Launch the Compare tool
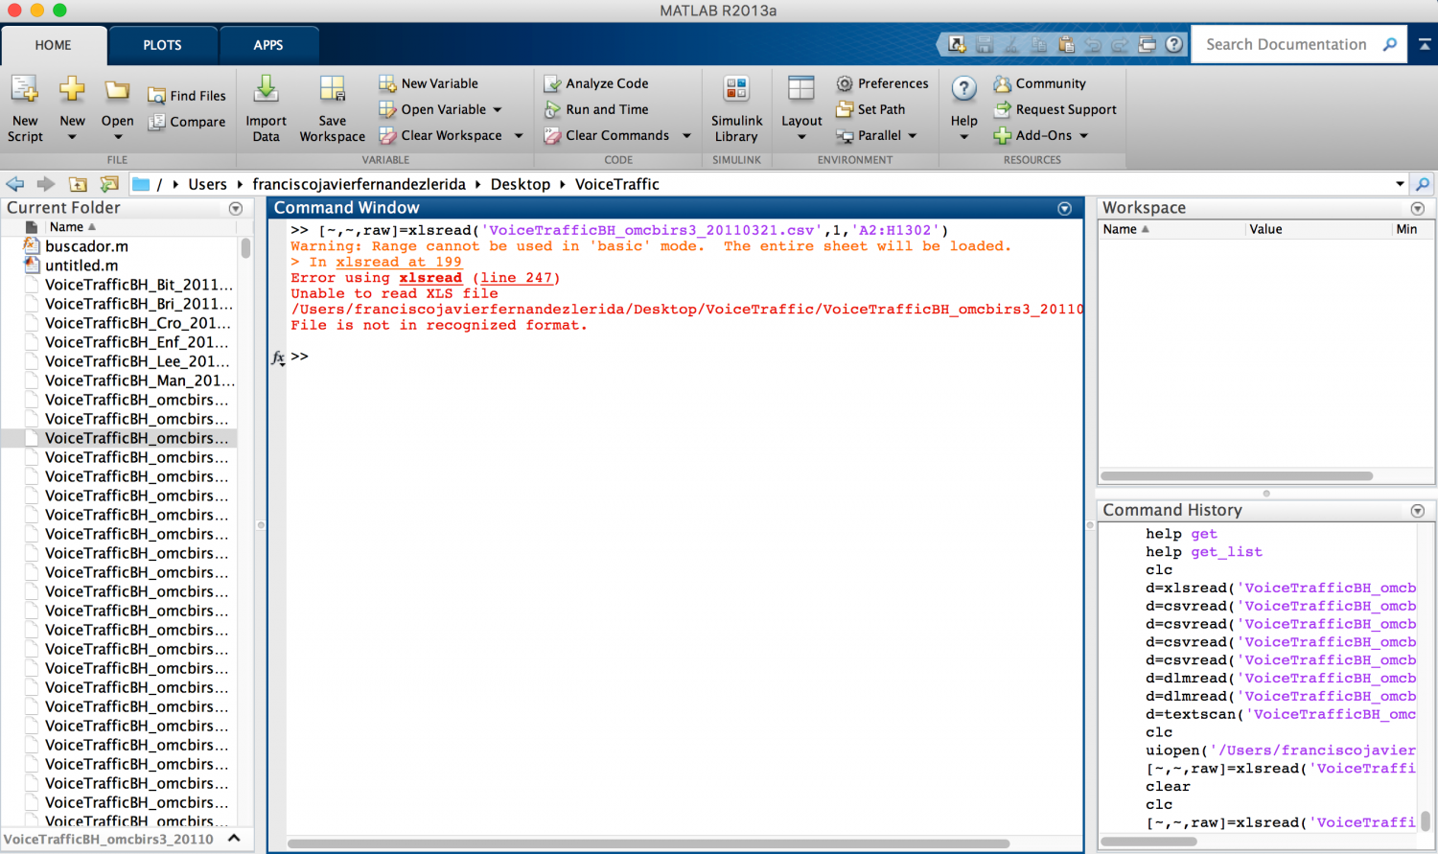 (187, 122)
